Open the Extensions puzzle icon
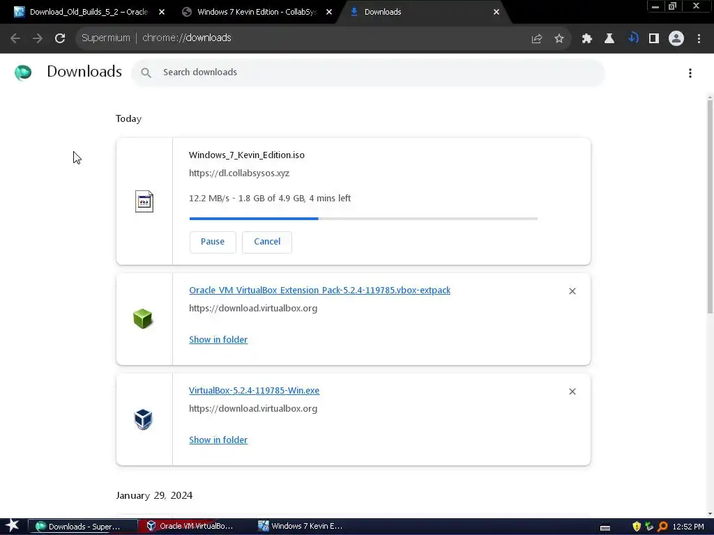The image size is (714, 535). coord(587,39)
